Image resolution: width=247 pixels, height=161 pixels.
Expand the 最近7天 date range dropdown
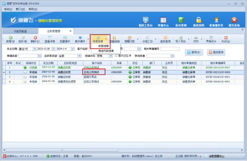click(35, 49)
